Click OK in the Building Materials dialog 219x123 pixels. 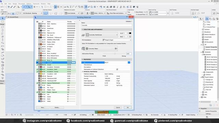(x=128, y=108)
